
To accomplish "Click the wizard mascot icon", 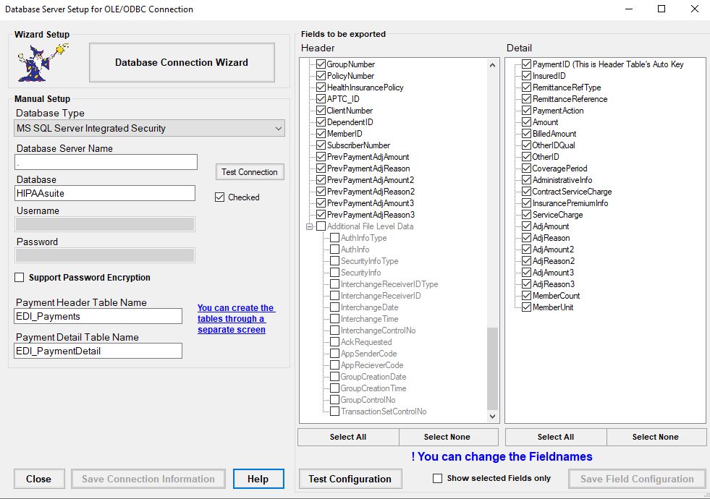I will [43, 62].
